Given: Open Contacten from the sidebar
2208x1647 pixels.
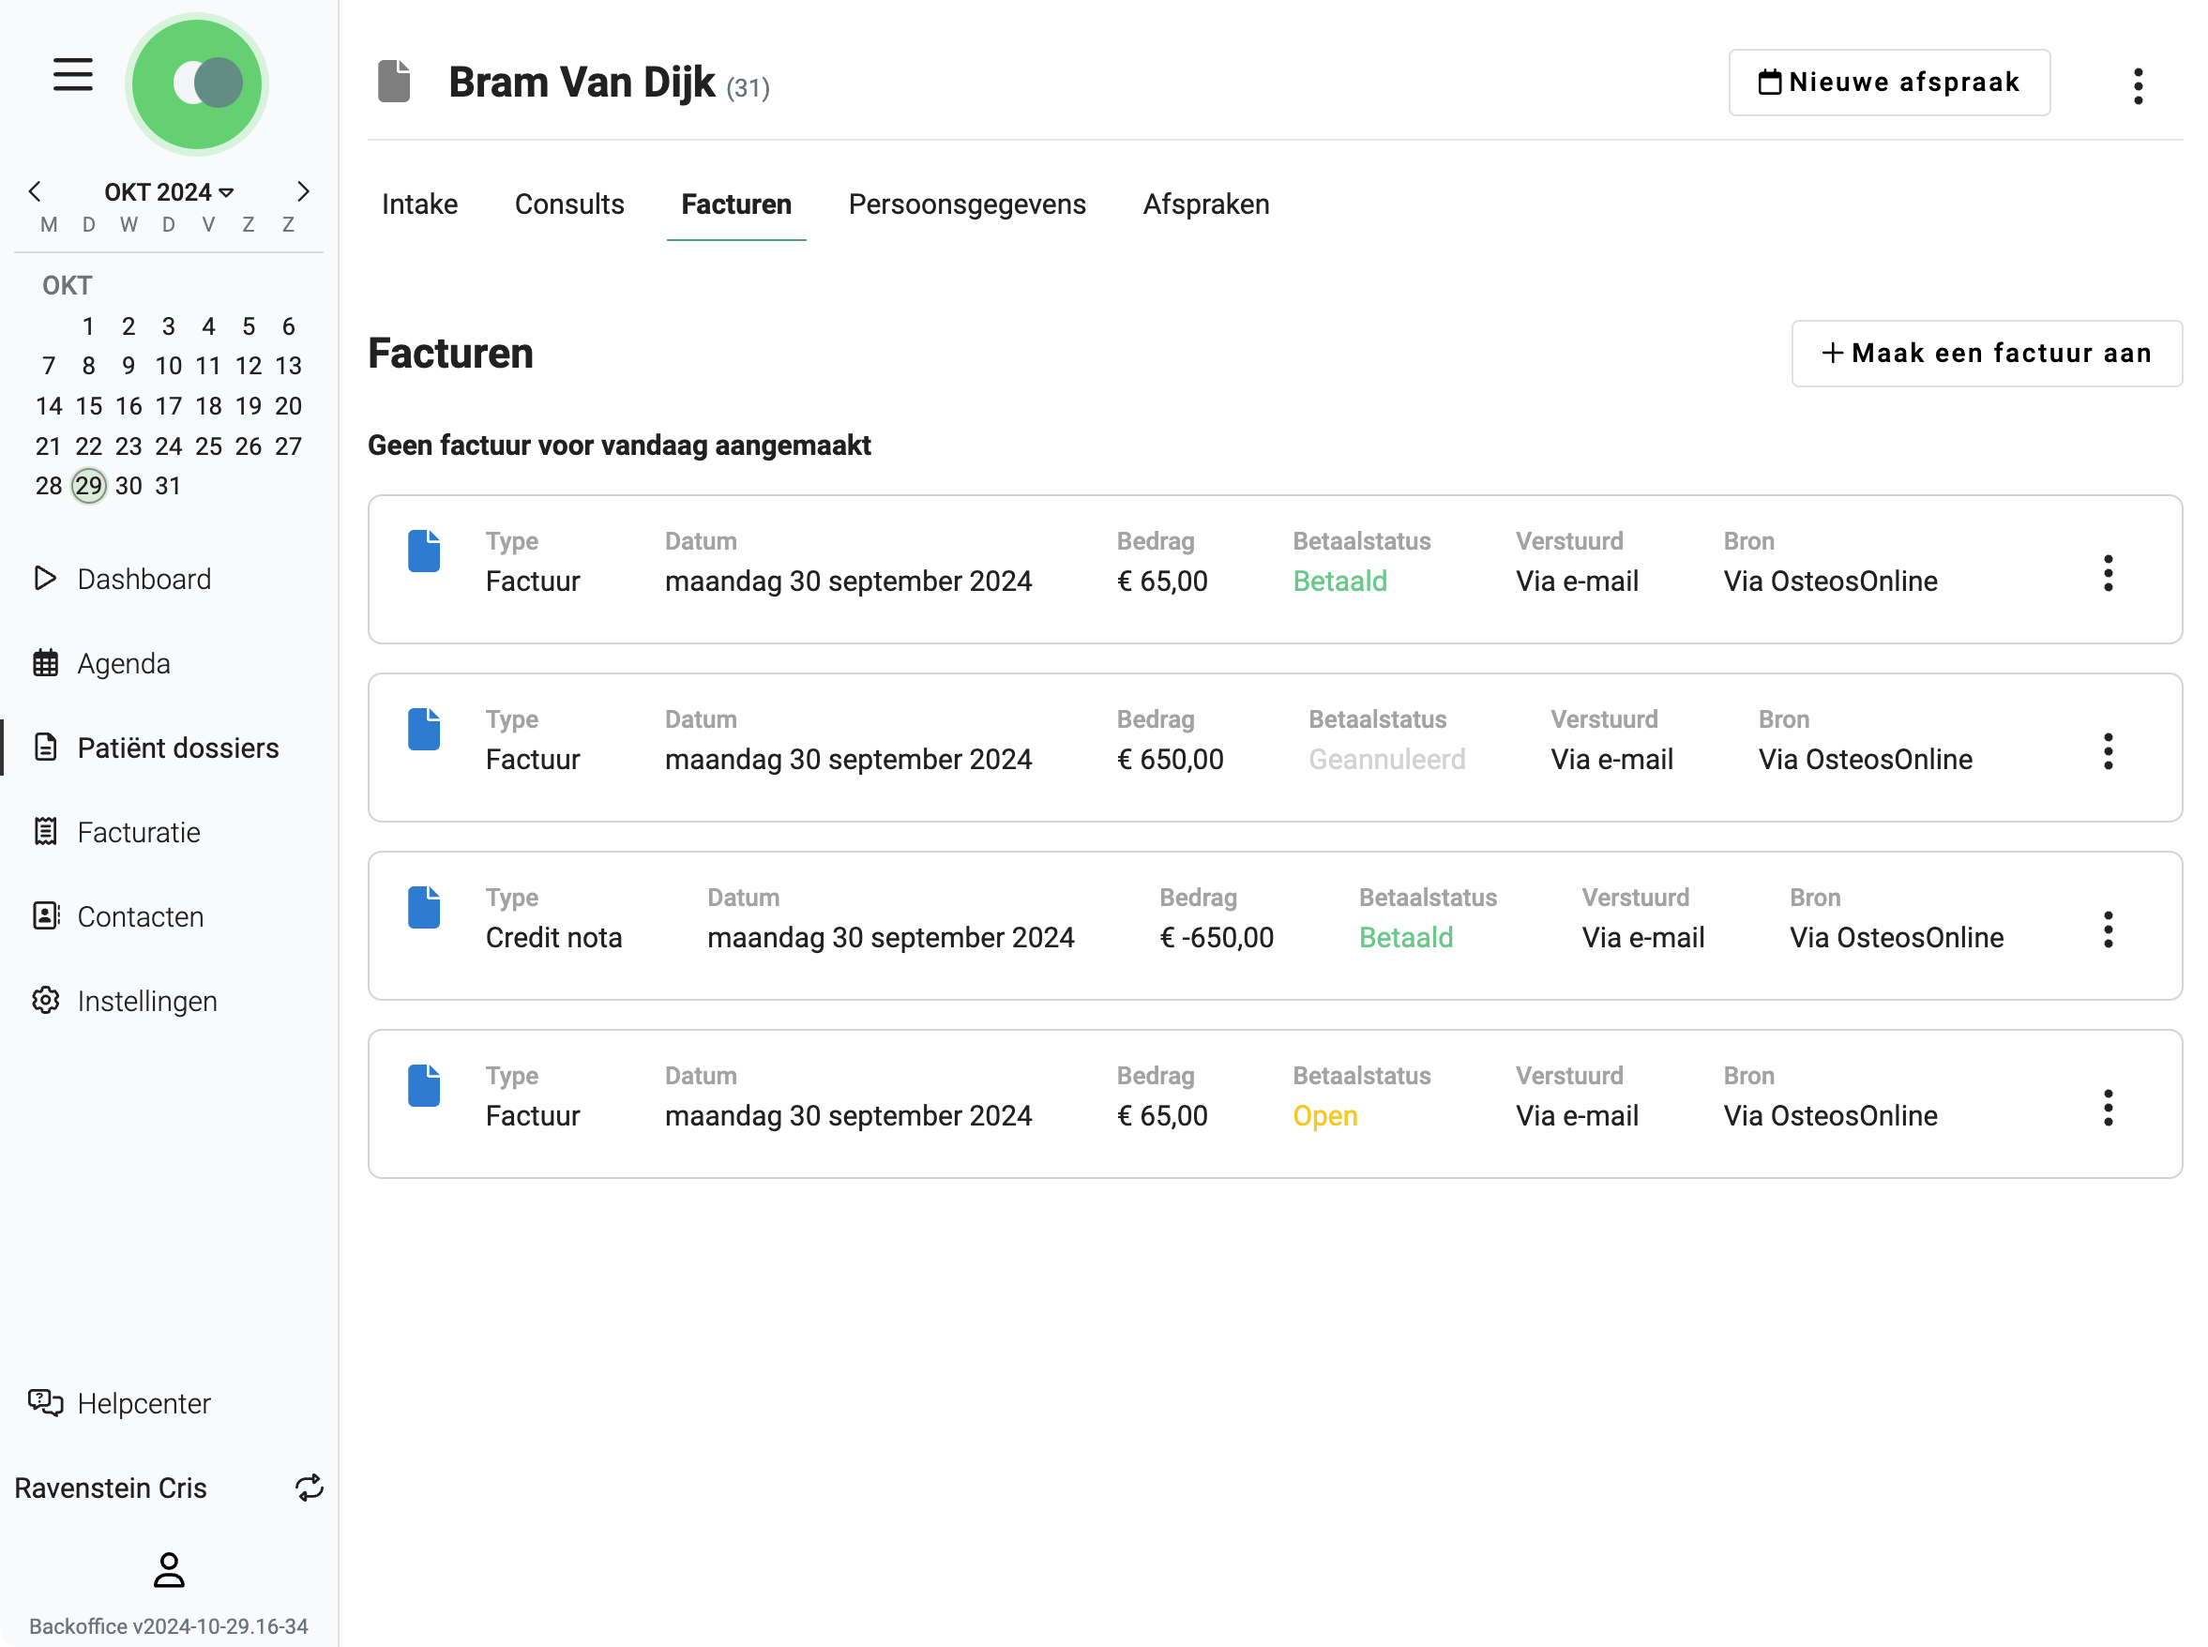Looking at the screenshot, I should (140, 917).
